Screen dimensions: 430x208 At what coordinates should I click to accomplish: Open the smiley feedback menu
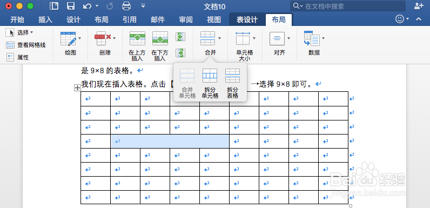pos(402,19)
